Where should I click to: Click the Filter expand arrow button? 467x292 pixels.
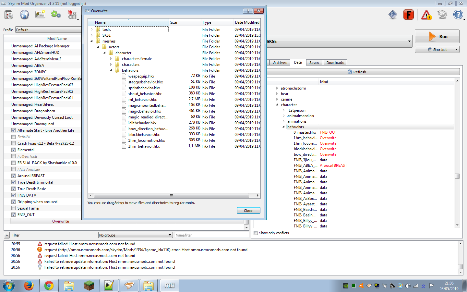tap(7, 235)
